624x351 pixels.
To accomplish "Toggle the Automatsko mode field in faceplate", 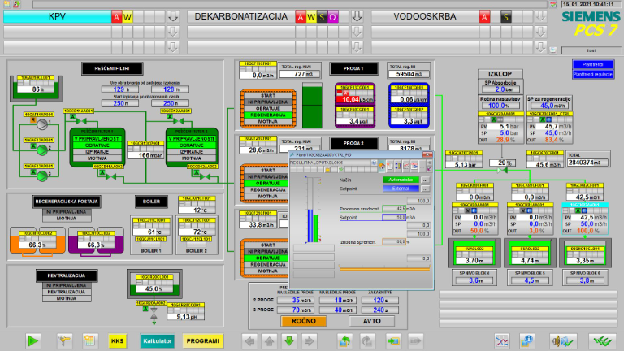I will (401, 178).
